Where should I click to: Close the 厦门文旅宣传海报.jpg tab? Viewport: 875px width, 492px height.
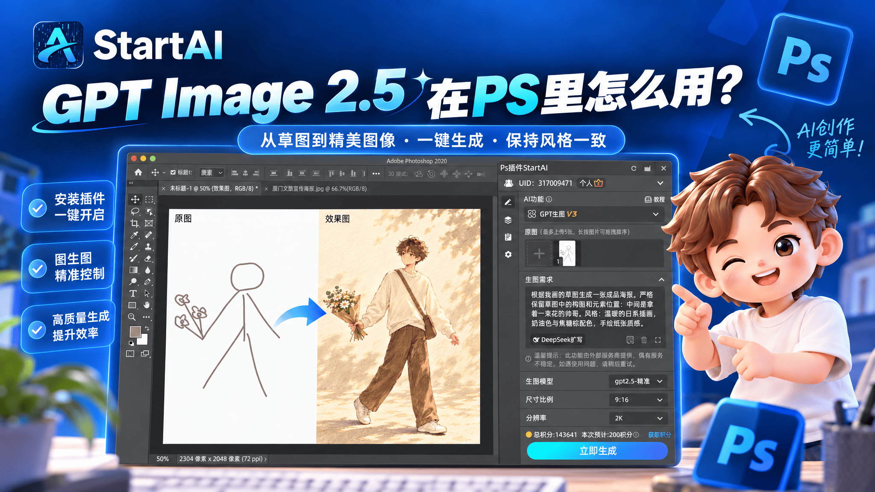(266, 188)
